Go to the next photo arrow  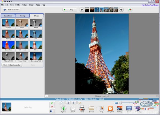[121, 10]
